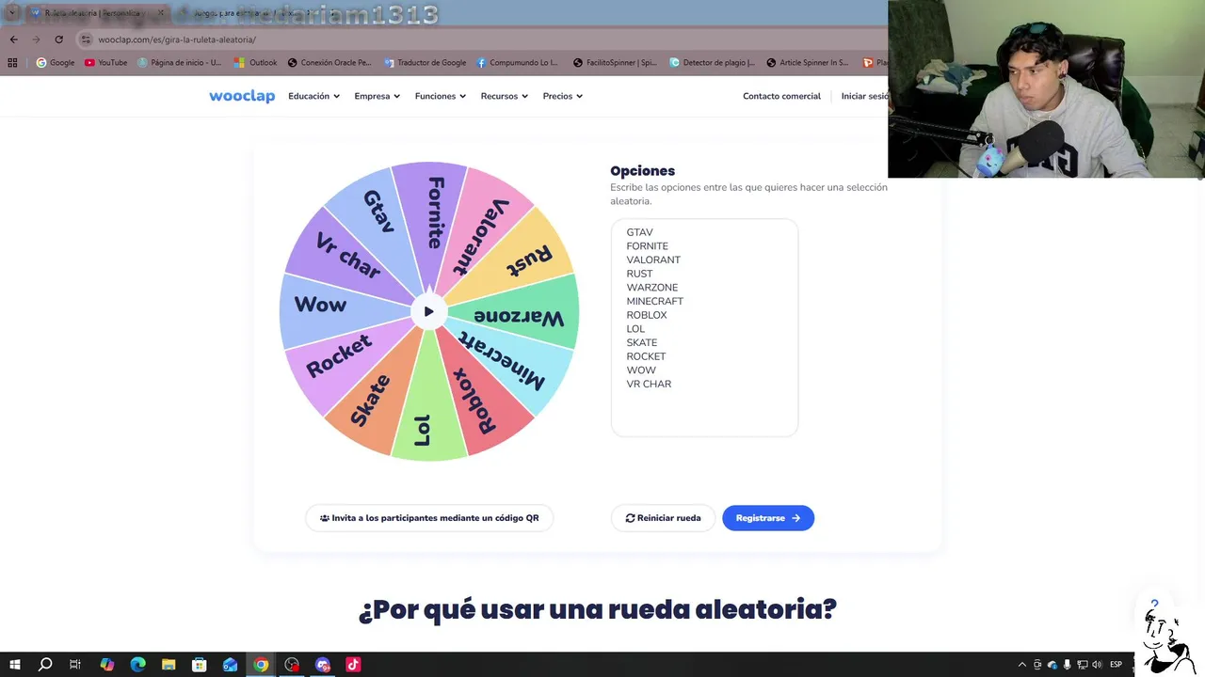
Task: Open the FacilitoSpinner bookmark
Action: pyautogui.click(x=615, y=63)
